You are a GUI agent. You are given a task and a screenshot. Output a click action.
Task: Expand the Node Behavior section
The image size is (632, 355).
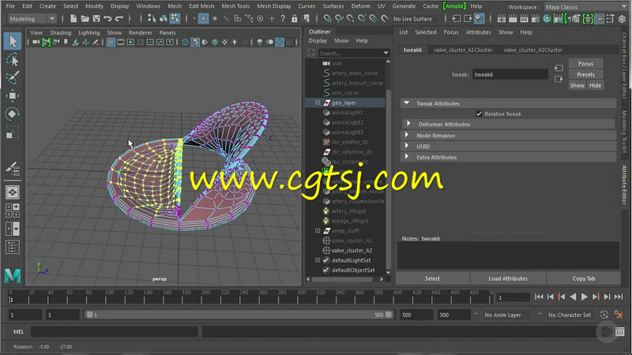(x=407, y=135)
